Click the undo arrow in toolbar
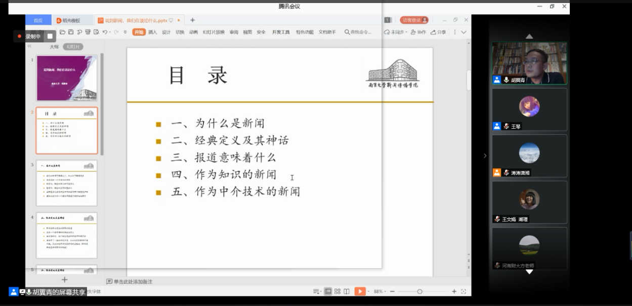632x306 pixels. click(105, 32)
